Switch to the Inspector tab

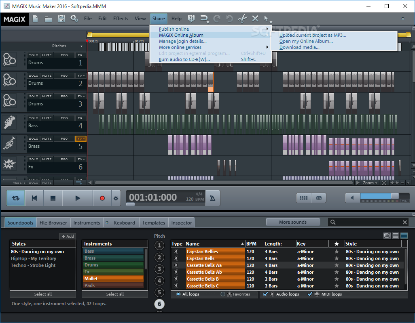[182, 222]
